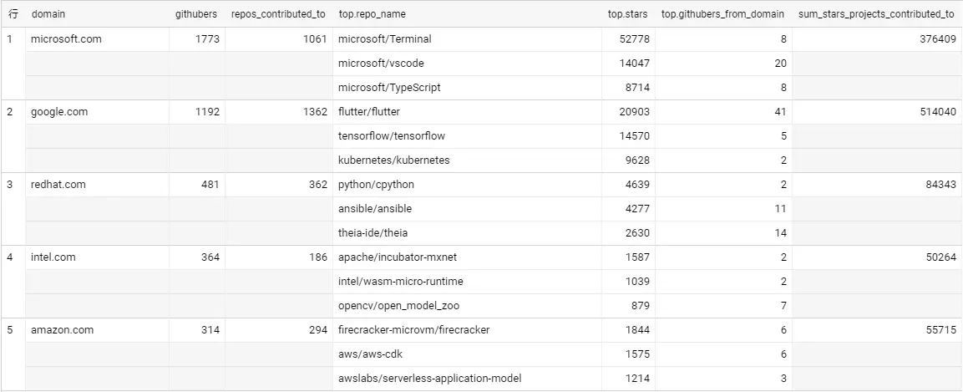963x392 pixels.
Task: Click the row header 行 cell
Action: [13, 14]
